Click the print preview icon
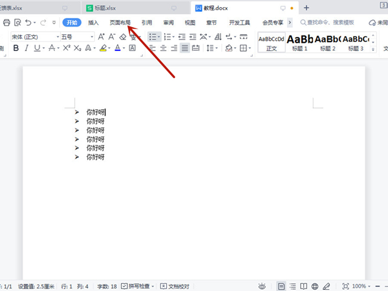388x291 pixels. 17,23
